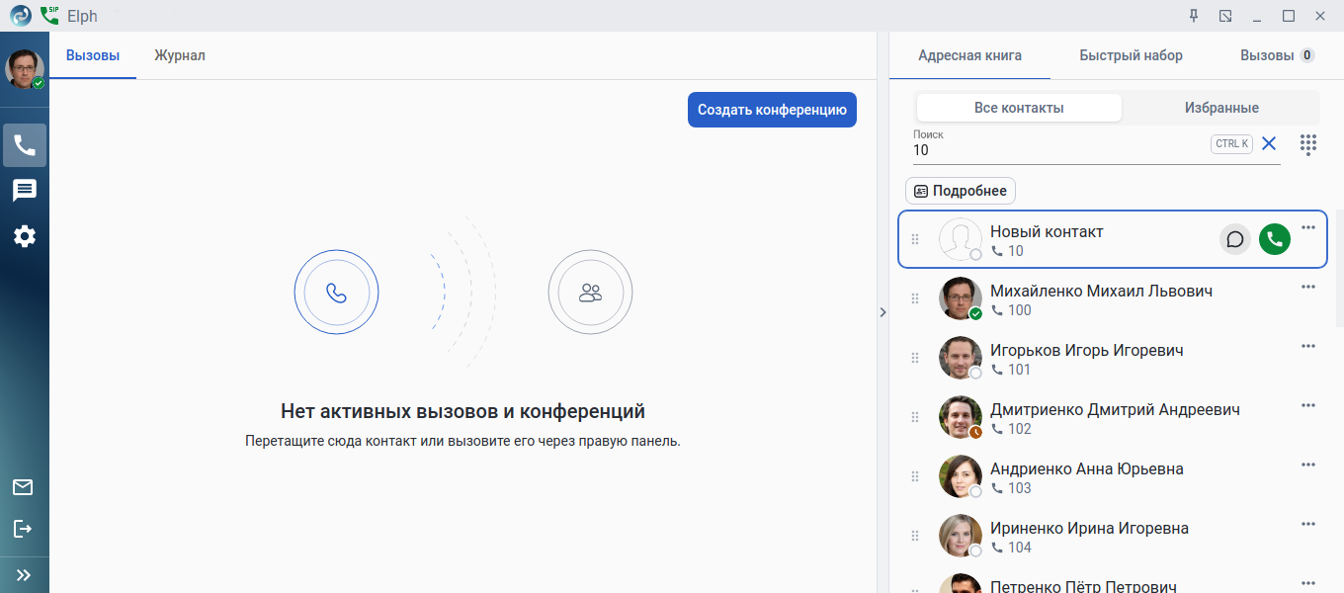This screenshot has width=1344, height=593.
Task: Select contact name Андриенко Анна Юрьевна
Action: click(x=1087, y=469)
